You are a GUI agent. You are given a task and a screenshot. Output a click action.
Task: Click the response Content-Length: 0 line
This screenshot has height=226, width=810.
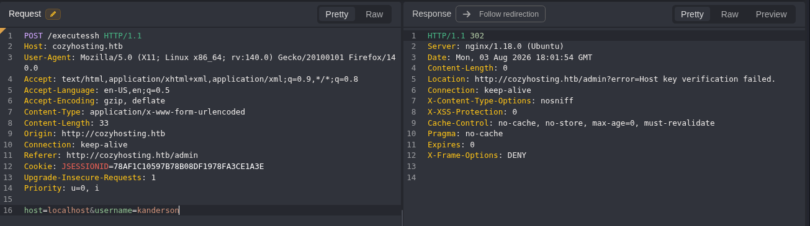tap(467, 68)
